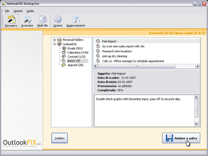Select the 'pick-up dry cleaning' task
The width and height of the screenshot is (208, 156).
pos(114,56)
